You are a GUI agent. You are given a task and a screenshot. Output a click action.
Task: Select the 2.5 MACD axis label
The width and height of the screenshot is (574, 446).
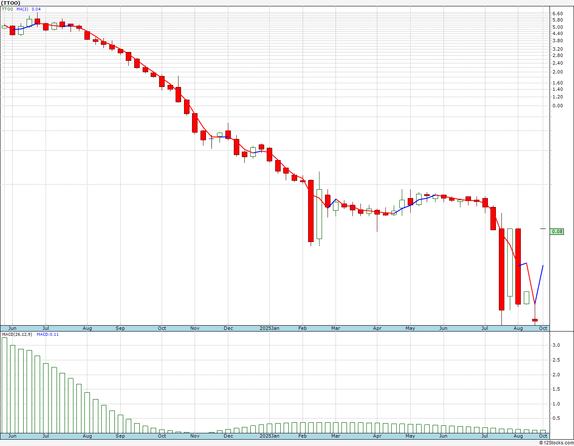point(556,360)
